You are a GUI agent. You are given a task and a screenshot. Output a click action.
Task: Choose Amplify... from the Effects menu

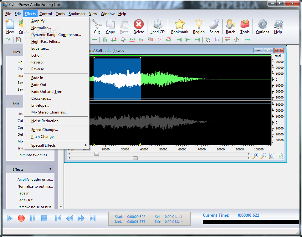(x=56, y=21)
